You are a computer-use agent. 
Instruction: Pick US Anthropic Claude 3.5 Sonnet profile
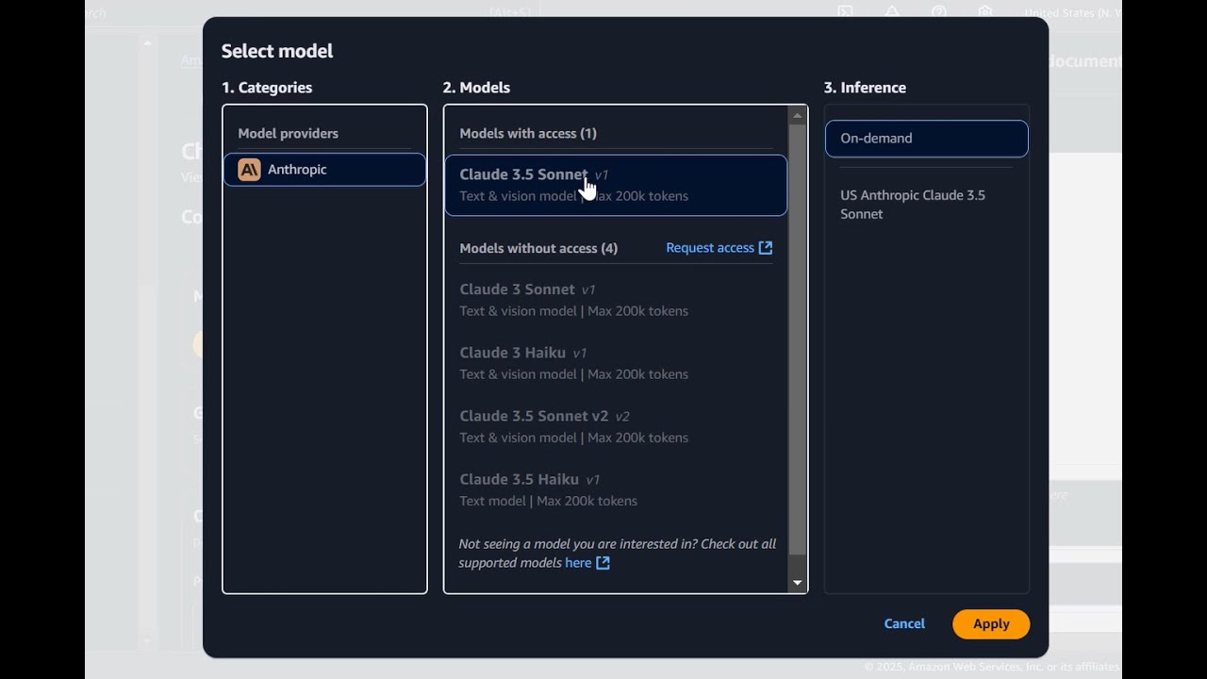913,205
